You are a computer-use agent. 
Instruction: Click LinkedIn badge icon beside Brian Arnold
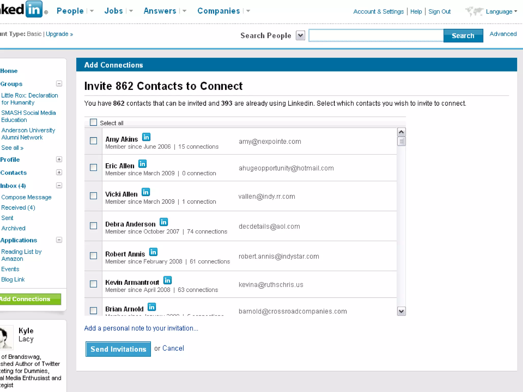[x=152, y=307]
